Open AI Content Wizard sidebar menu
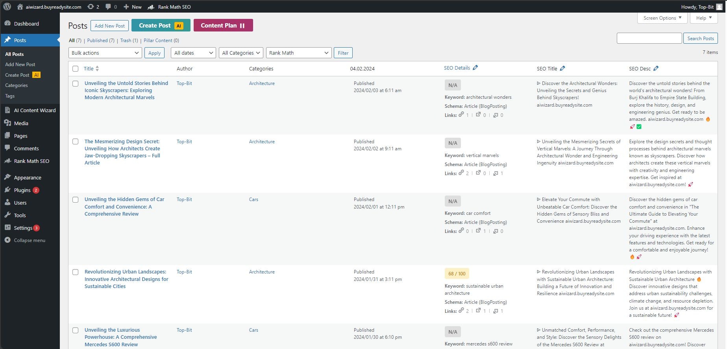 [x=35, y=111]
